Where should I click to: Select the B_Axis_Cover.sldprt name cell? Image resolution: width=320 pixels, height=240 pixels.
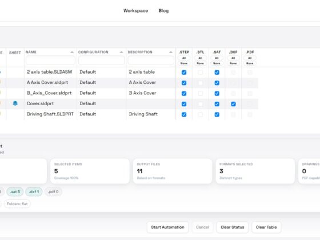51,93
